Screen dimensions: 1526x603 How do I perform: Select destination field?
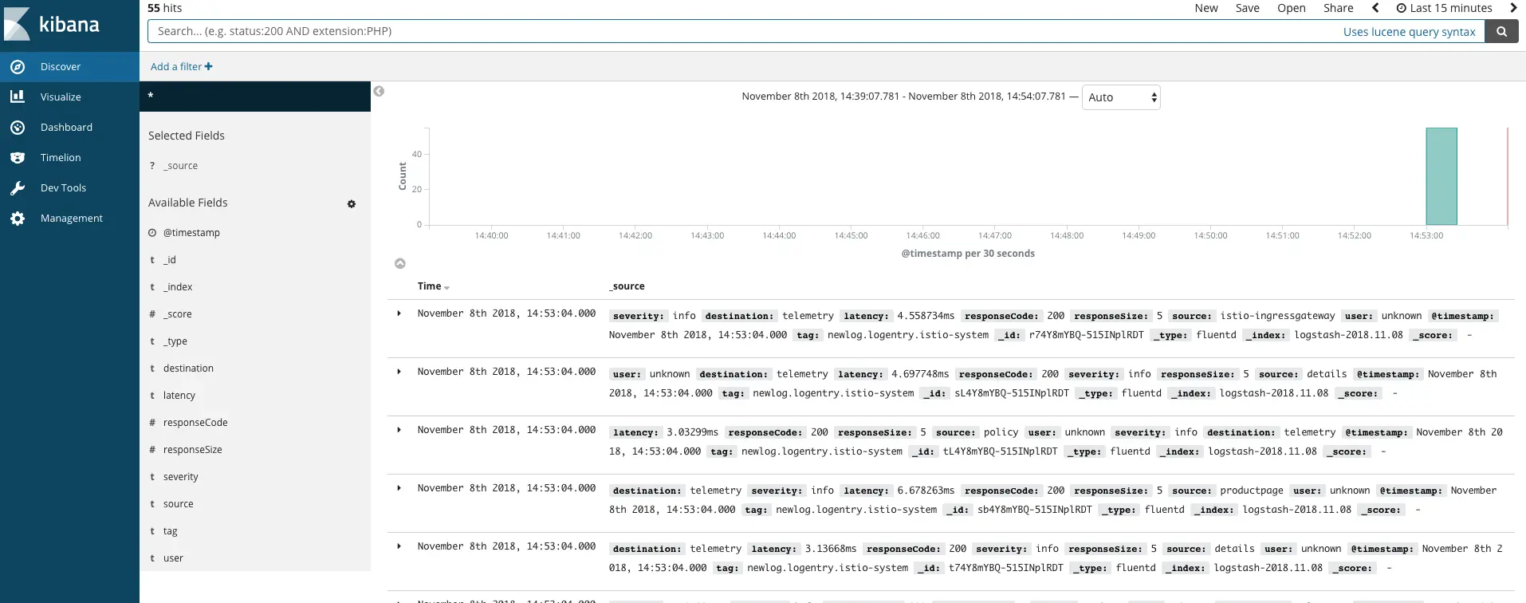coord(188,368)
